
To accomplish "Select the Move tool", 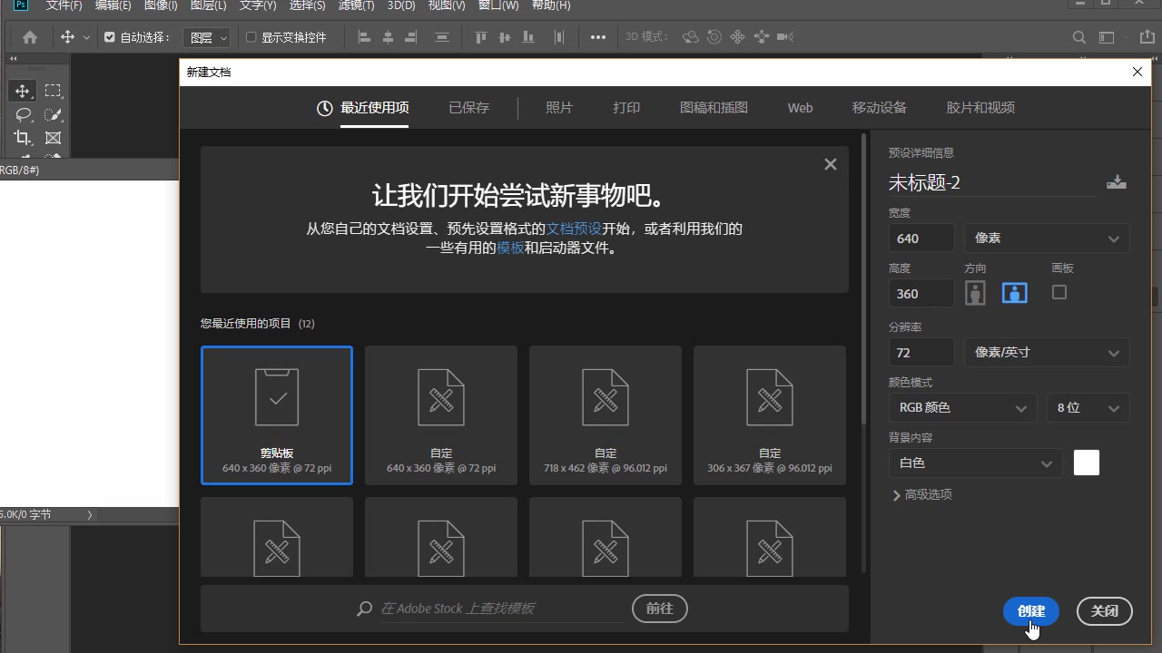I will (22, 91).
